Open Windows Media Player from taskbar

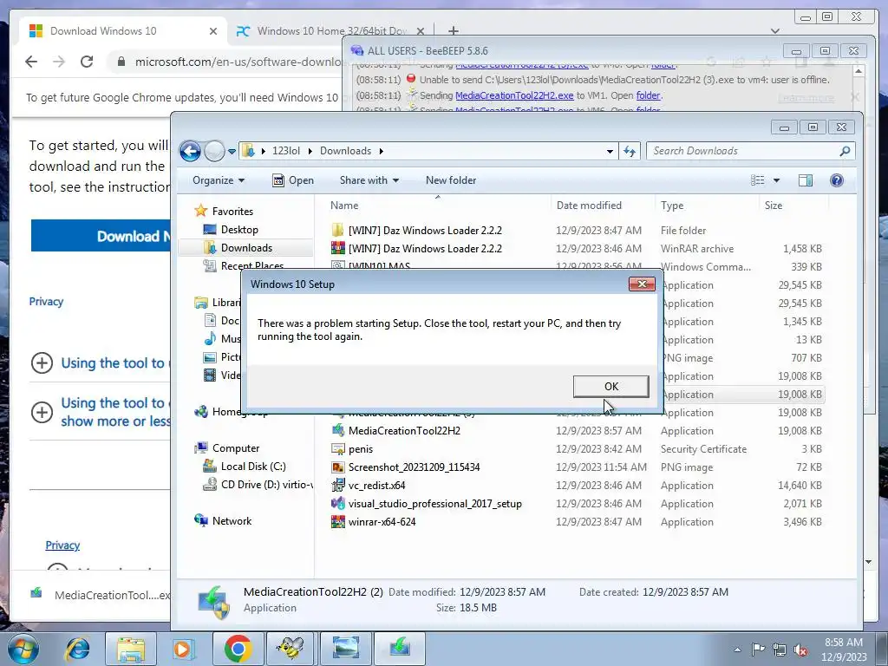tap(182, 649)
